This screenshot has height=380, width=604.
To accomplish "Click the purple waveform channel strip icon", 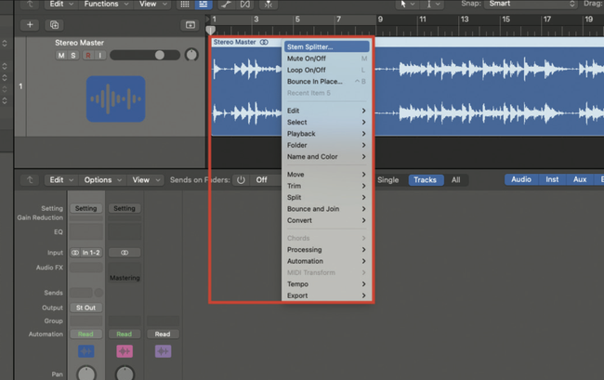I will coord(163,351).
